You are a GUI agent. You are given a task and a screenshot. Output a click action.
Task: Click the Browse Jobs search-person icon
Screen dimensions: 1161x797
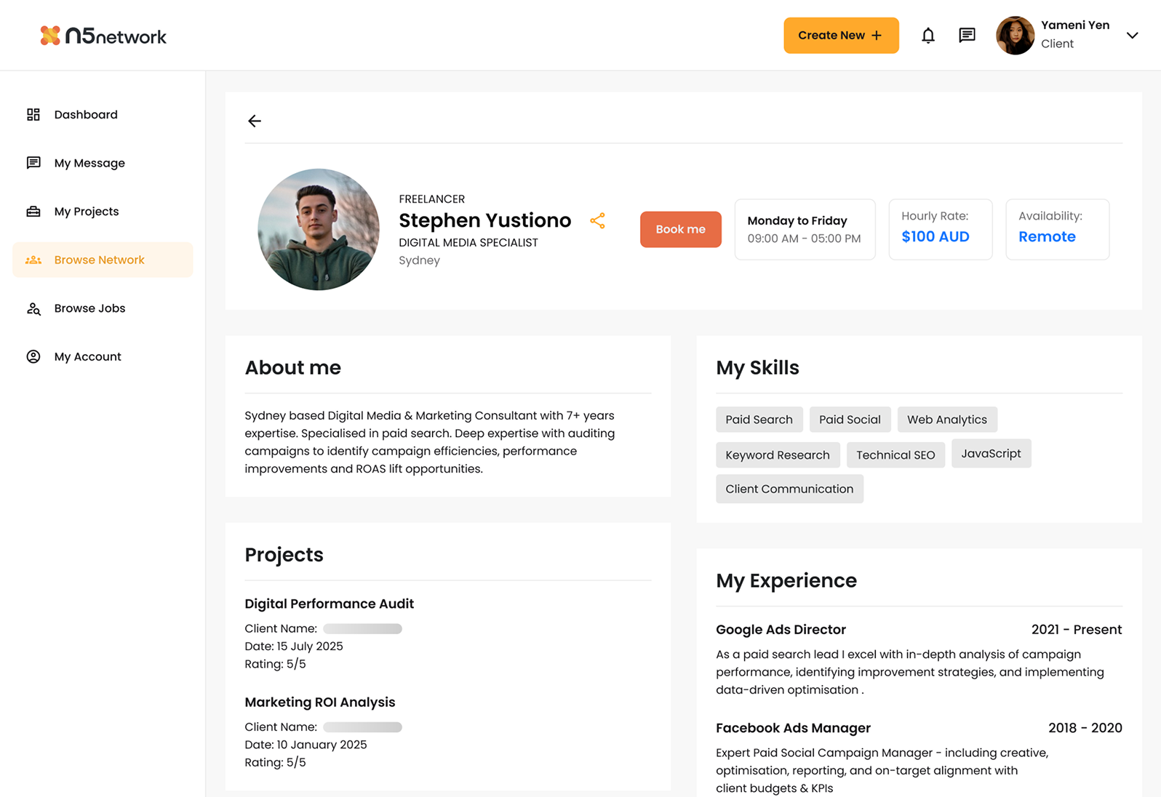[x=33, y=308]
